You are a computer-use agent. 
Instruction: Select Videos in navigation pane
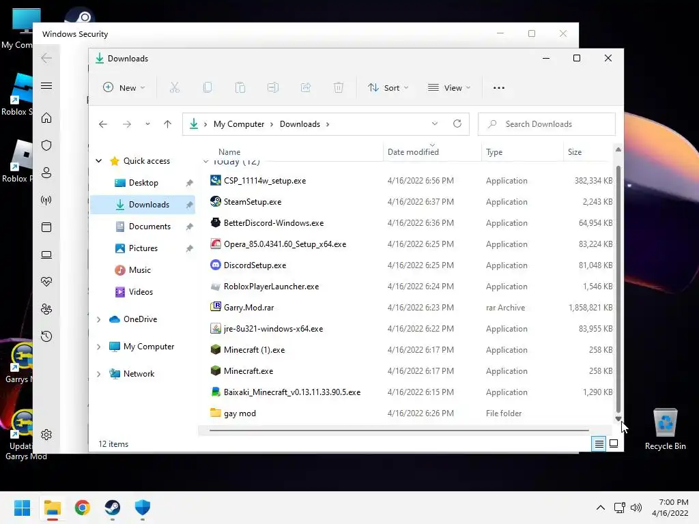tap(141, 292)
